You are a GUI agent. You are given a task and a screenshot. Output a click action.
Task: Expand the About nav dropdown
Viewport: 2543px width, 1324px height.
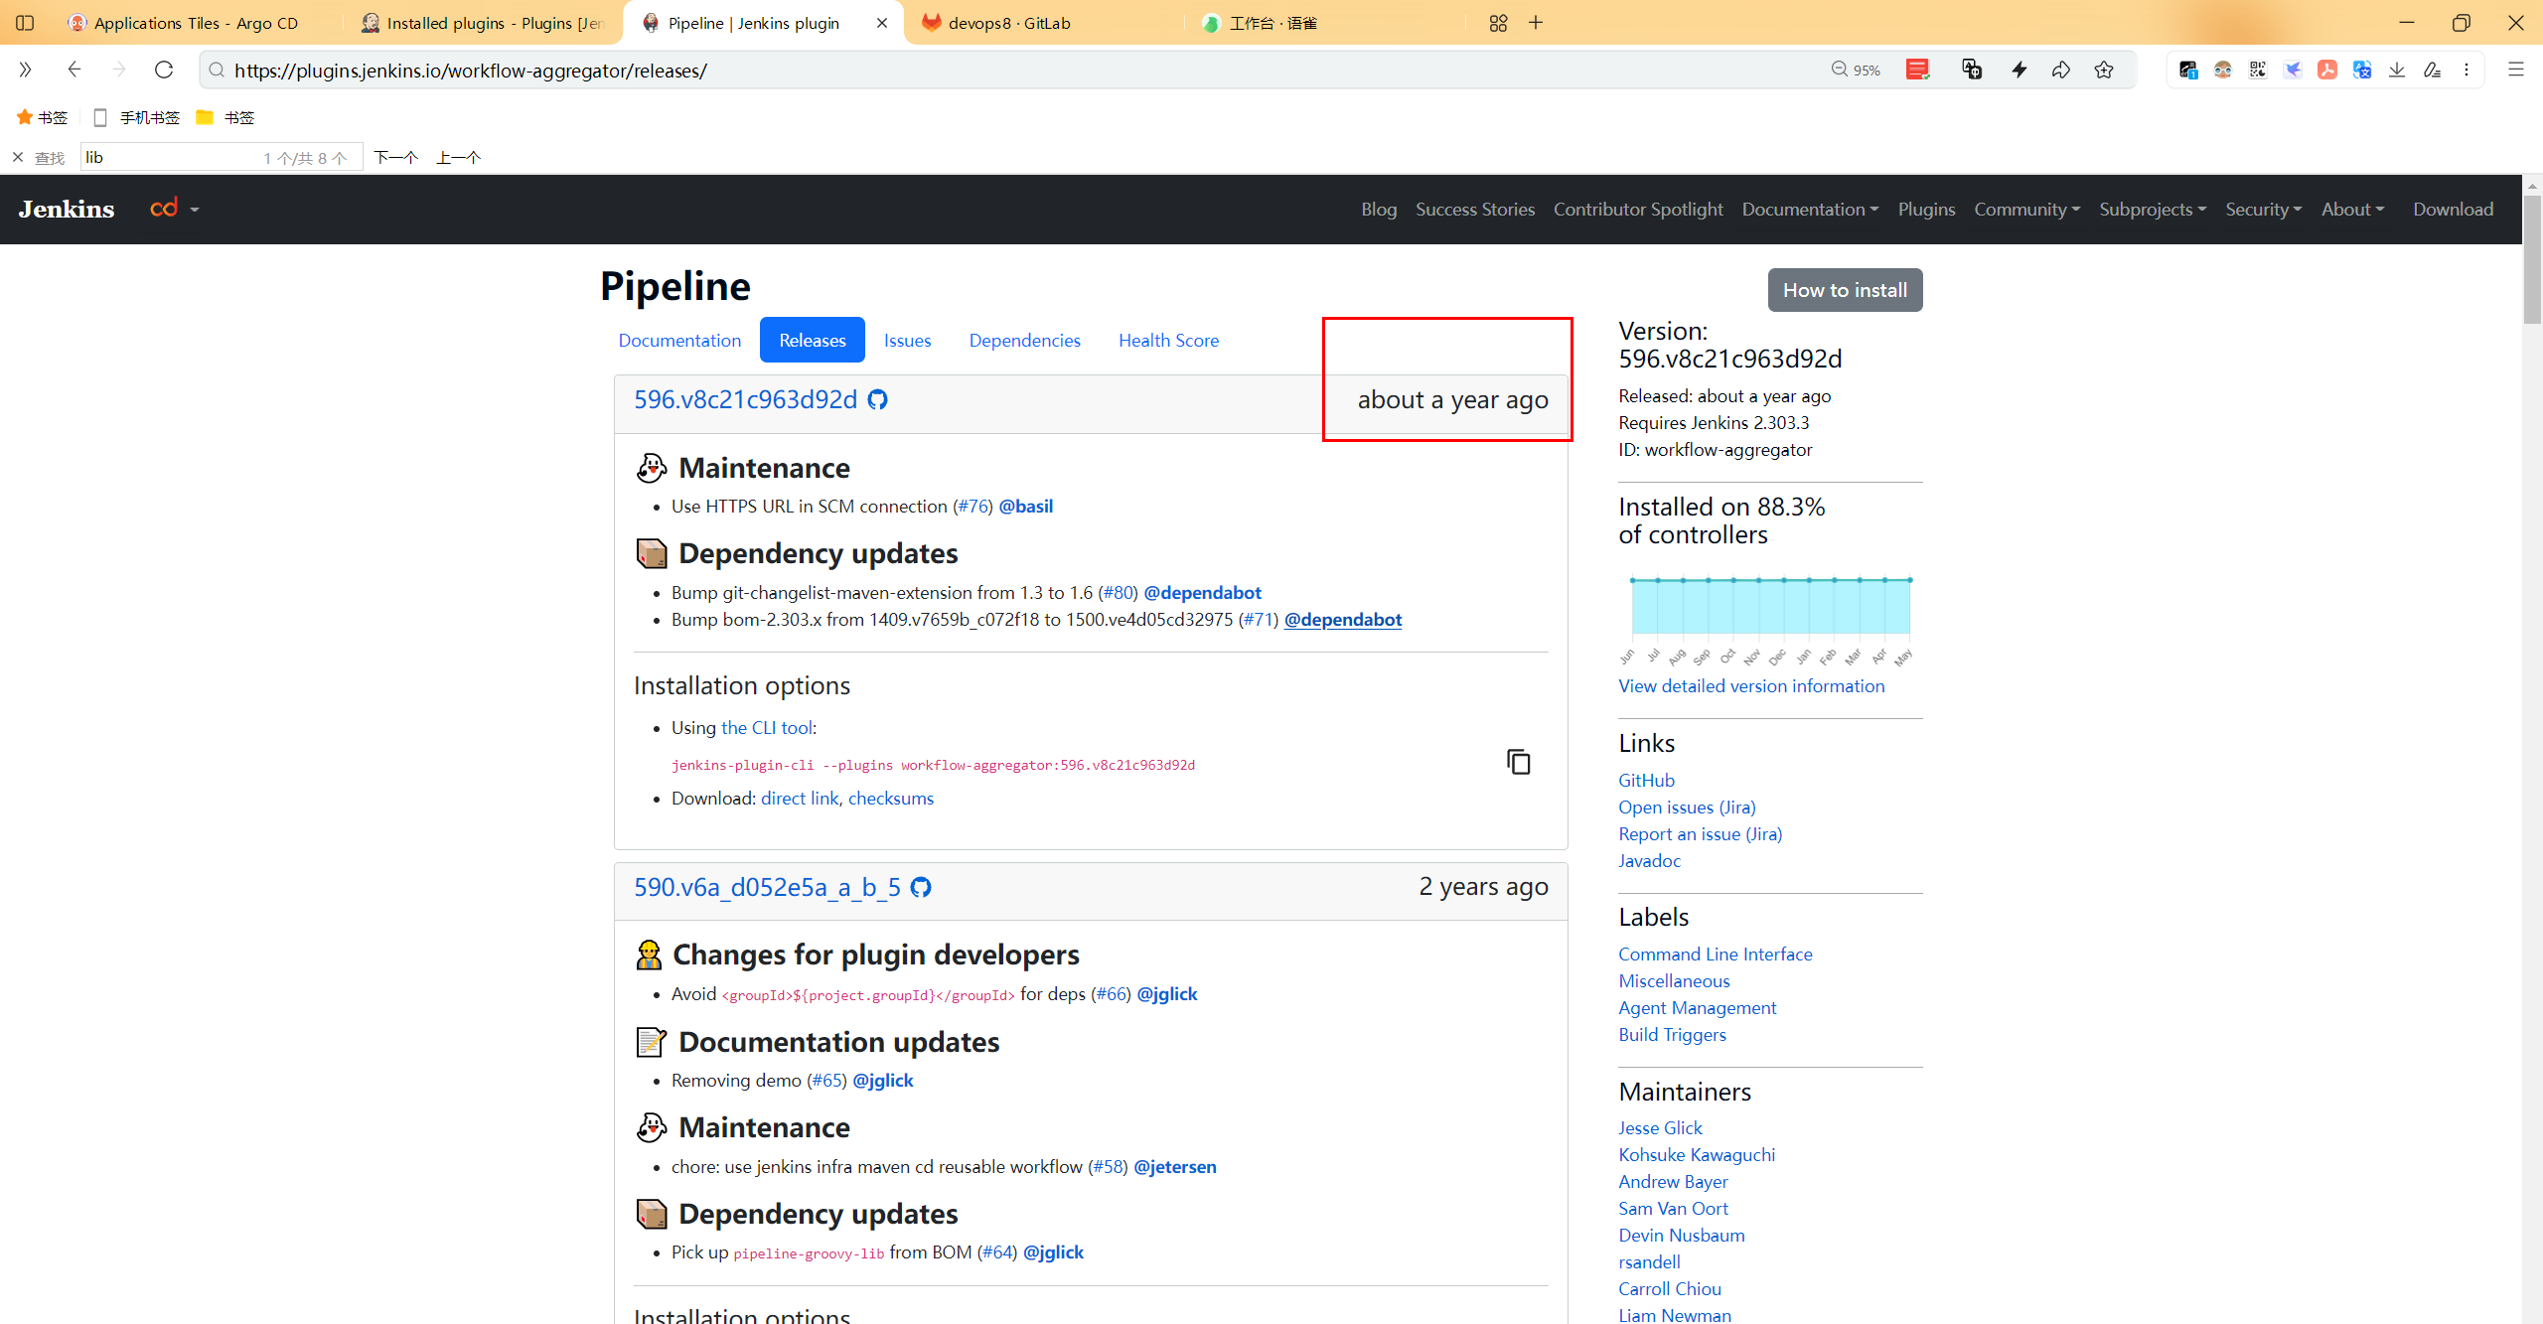click(2352, 209)
